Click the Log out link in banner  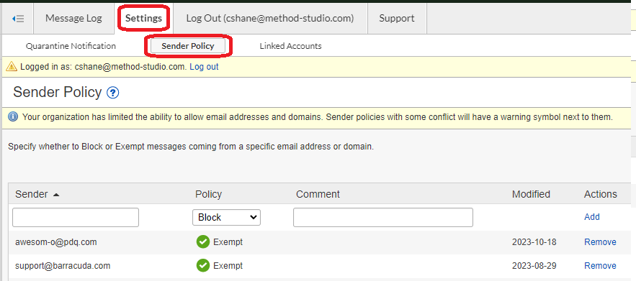pos(204,67)
